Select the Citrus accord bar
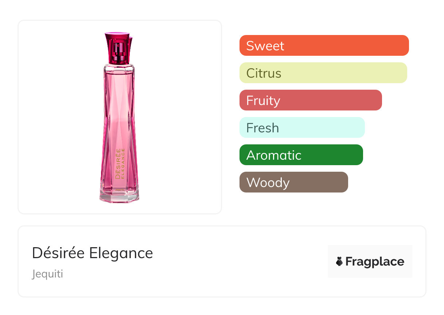Screen dimensions: 444x315 [x=323, y=73]
